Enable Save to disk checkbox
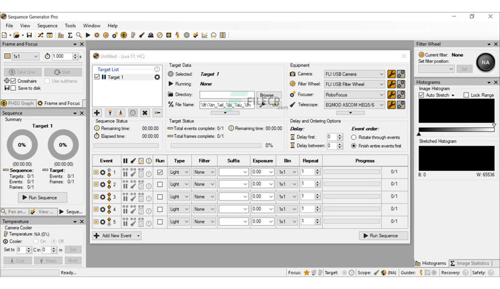 [x=13, y=88]
